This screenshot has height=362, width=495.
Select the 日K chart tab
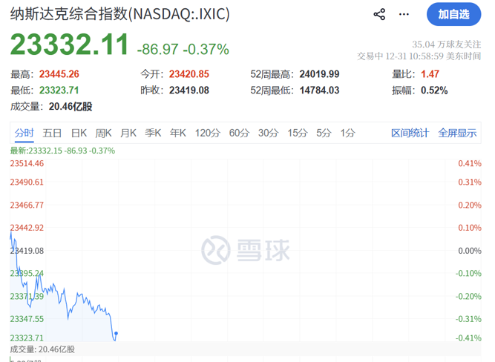click(79, 133)
